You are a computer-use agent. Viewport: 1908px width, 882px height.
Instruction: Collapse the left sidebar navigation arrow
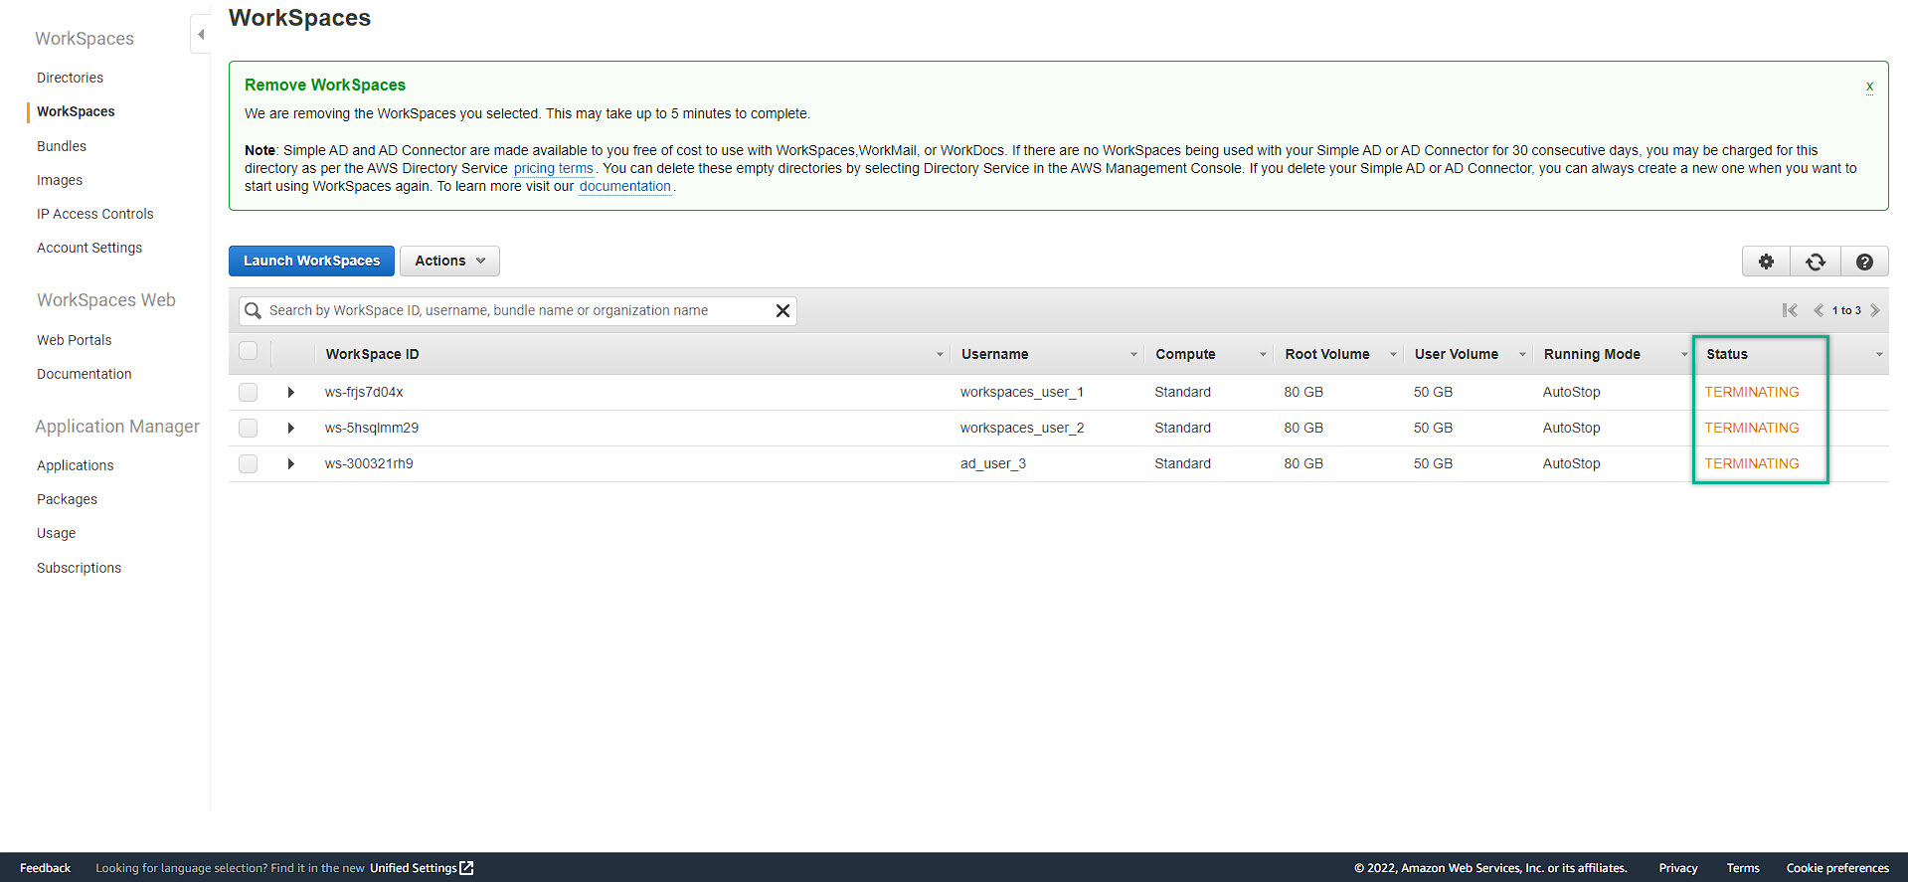coord(201,35)
